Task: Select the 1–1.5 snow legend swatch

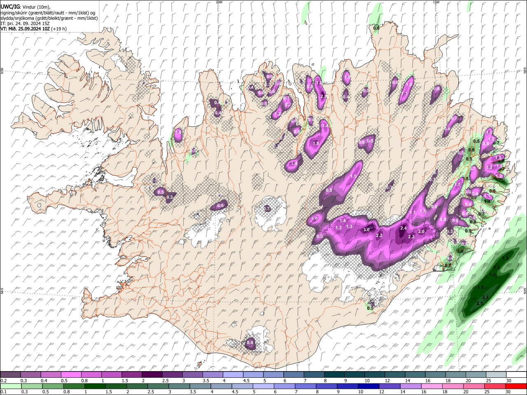Action: 111,375
